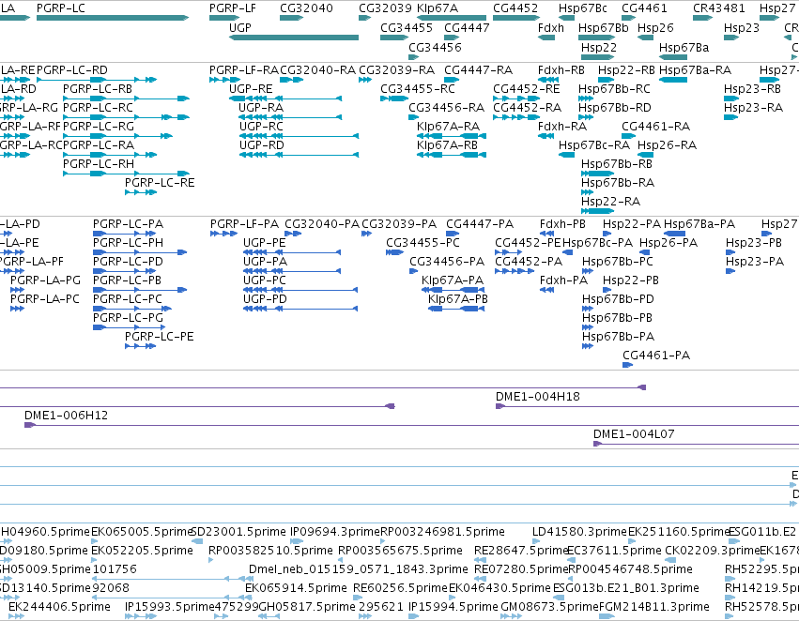Select BAC clone DME1-006H12

[x=67, y=416]
